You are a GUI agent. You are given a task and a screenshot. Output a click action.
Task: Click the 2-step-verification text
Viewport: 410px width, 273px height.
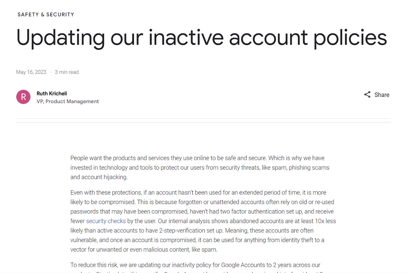[x=182, y=231]
